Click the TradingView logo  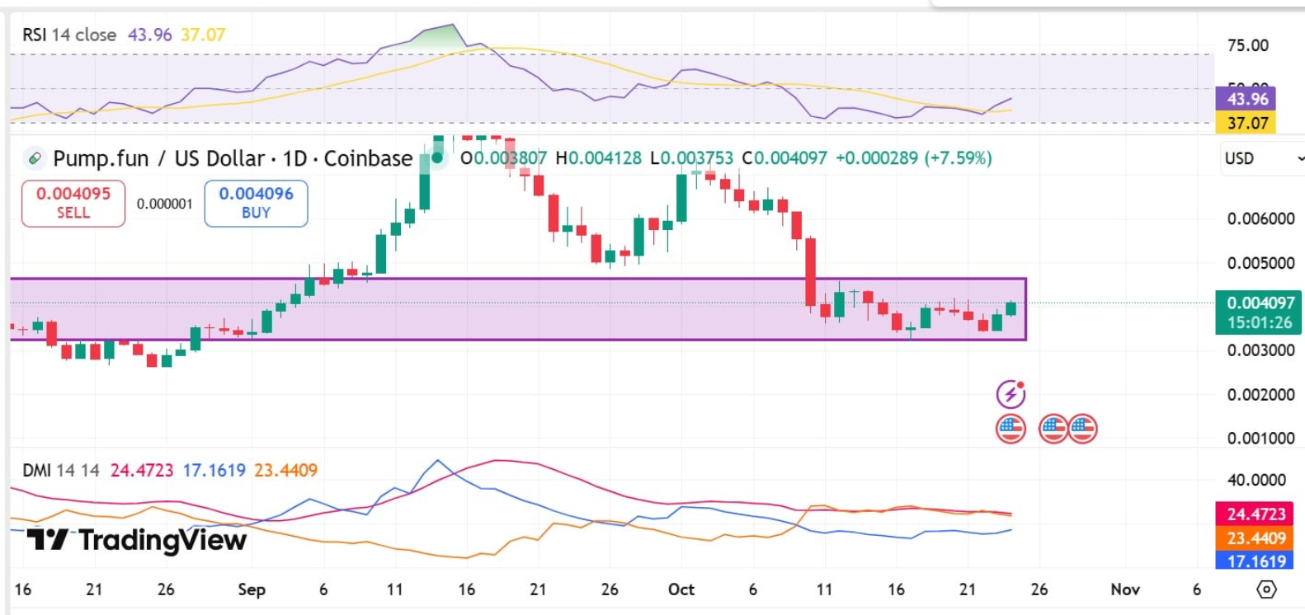pyautogui.click(x=137, y=540)
